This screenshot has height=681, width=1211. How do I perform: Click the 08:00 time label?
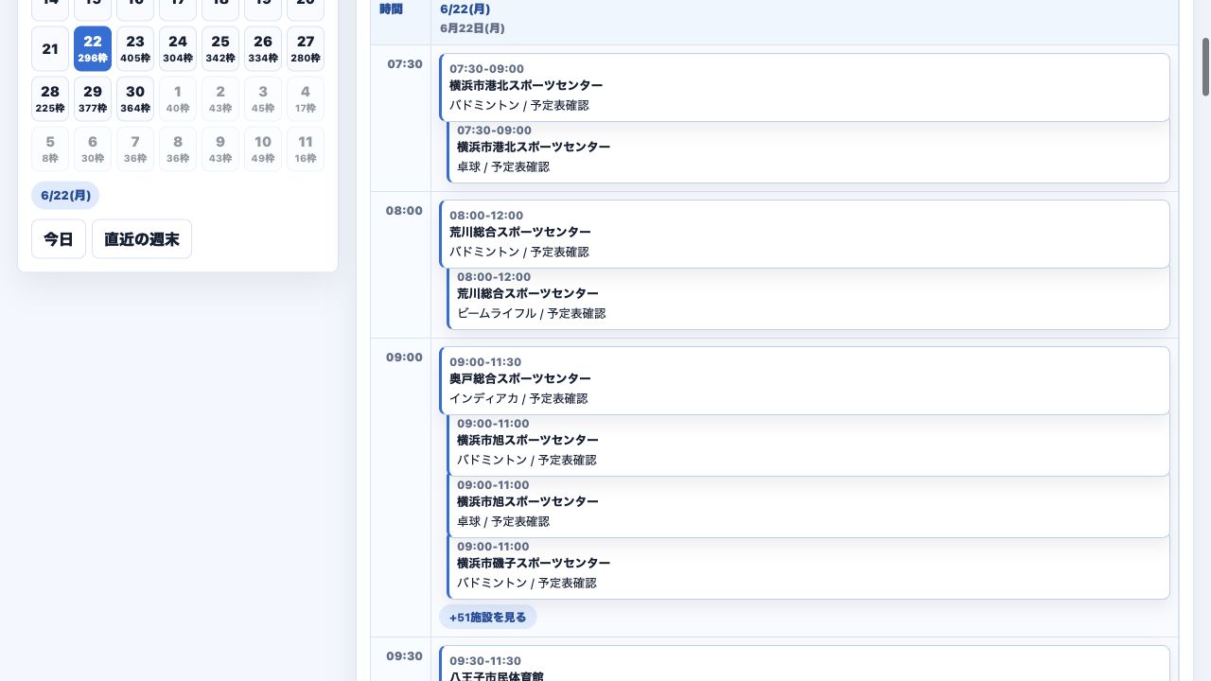coord(404,211)
